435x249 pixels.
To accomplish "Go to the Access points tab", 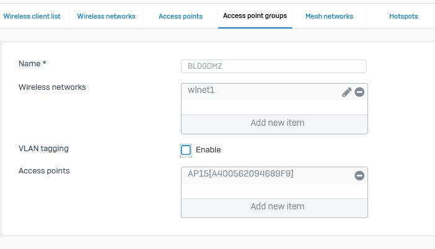I will coord(180,16).
